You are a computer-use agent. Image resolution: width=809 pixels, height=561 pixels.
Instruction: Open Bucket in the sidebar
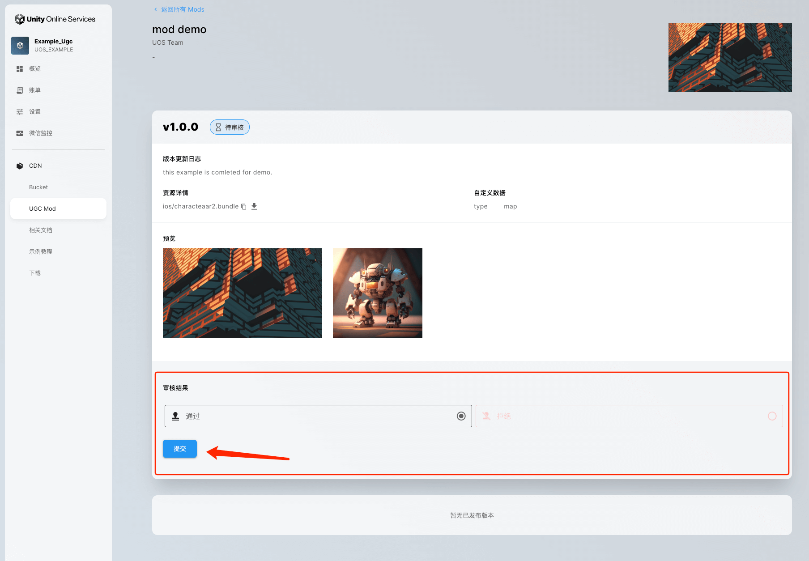(x=38, y=187)
